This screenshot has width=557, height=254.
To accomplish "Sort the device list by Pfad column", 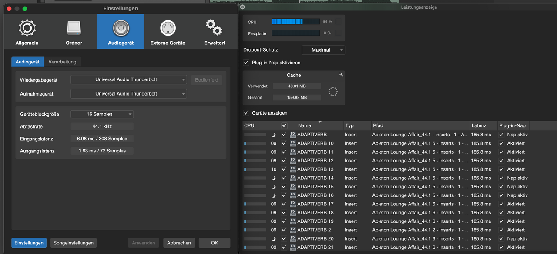I will (x=420, y=125).
